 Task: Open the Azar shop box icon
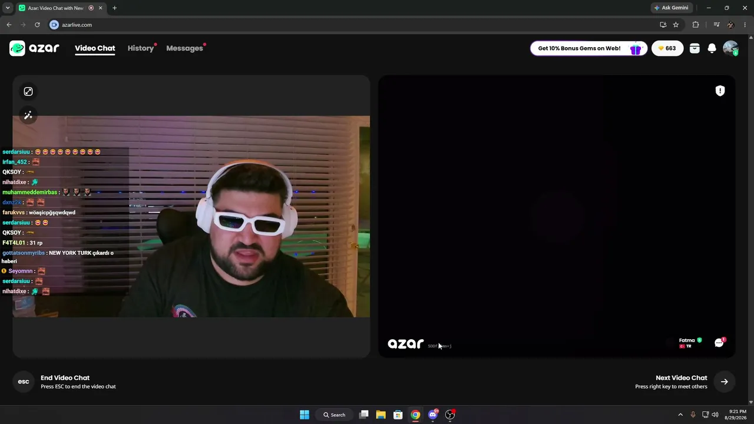pyautogui.click(x=695, y=48)
